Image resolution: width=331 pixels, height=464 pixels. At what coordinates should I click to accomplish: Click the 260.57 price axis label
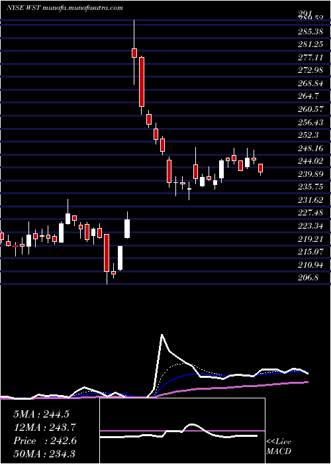point(311,109)
